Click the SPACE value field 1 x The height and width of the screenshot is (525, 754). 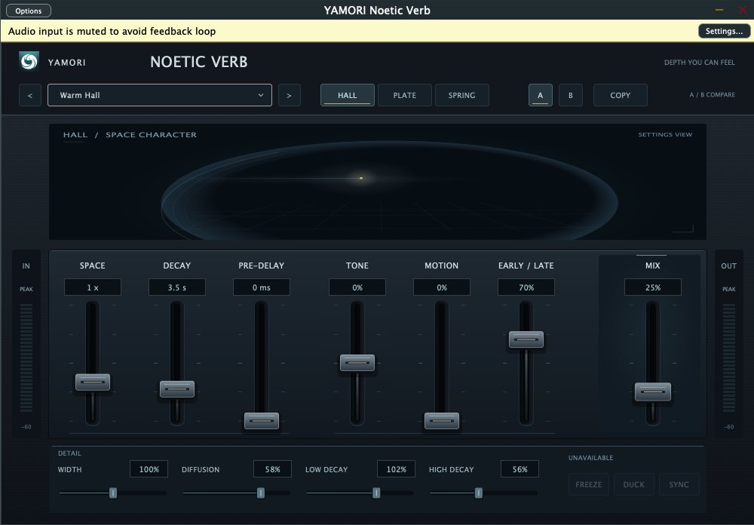point(93,287)
